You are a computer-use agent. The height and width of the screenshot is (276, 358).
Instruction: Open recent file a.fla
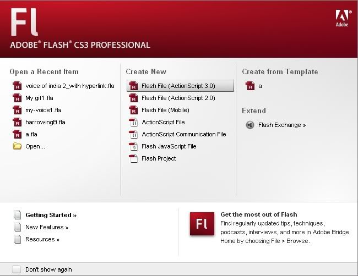coord(31,134)
